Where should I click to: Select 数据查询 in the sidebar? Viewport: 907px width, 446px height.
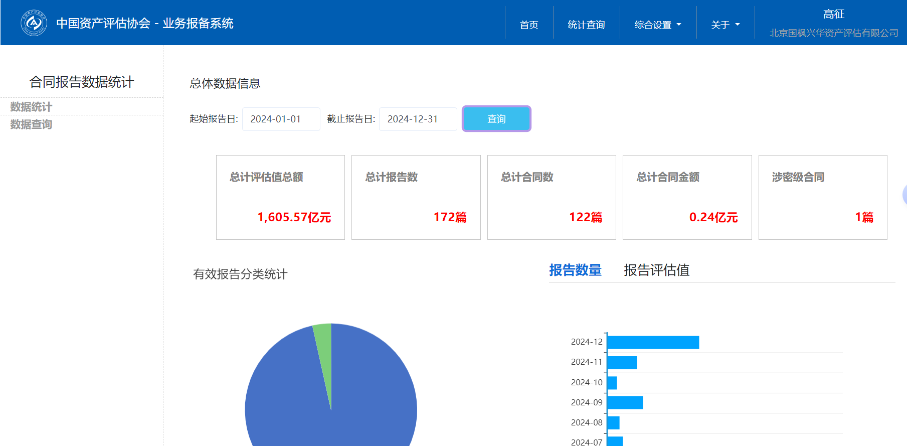[31, 124]
